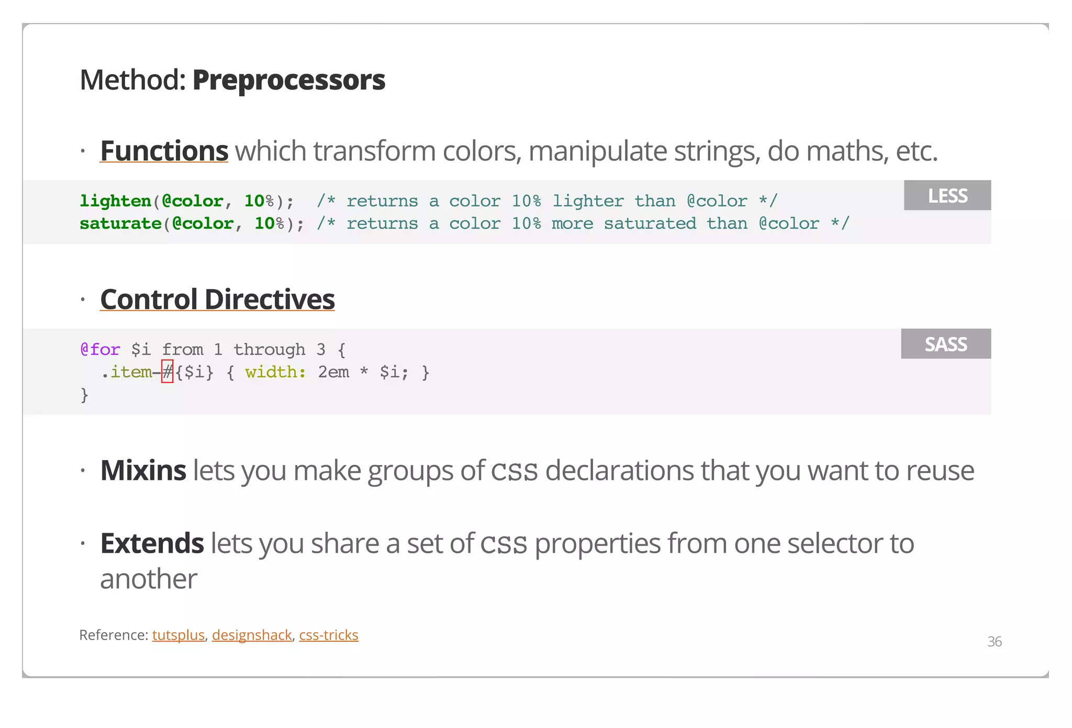The image size is (1072, 728).
Task: Click the closing brace of the @for loop
Action: 84,395
